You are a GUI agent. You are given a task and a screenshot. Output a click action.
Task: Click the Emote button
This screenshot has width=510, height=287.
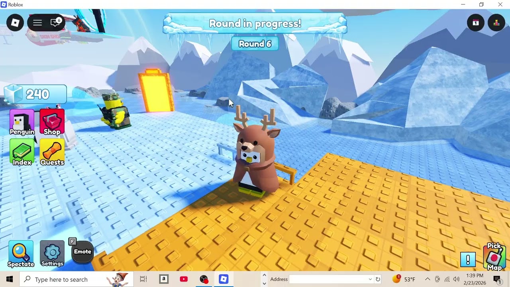(x=82, y=252)
